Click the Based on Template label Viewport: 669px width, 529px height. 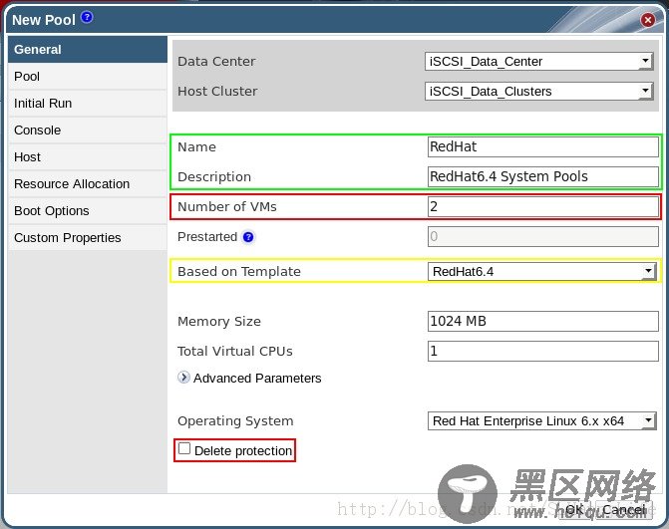click(239, 272)
